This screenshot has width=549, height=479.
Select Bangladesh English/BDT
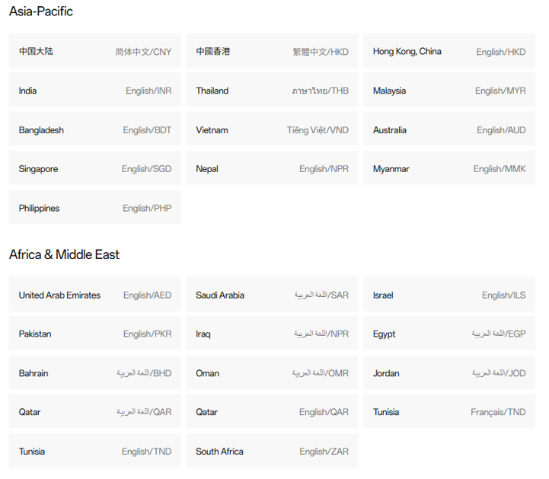point(95,129)
